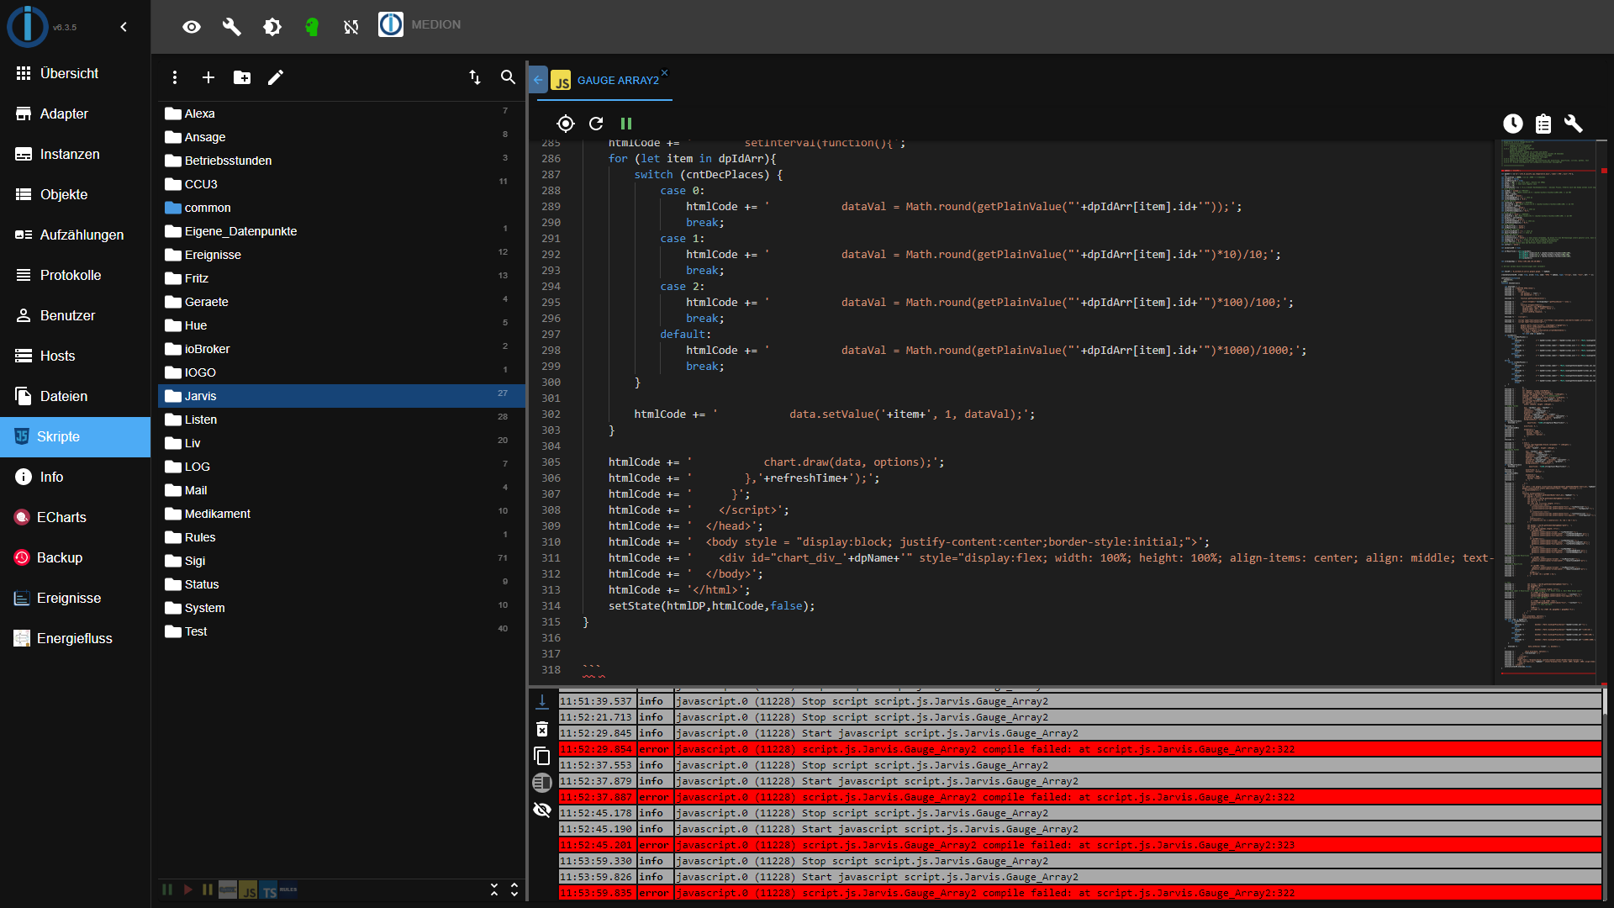Hide the log panel with the crossed-eye icon

tap(542, 810)
